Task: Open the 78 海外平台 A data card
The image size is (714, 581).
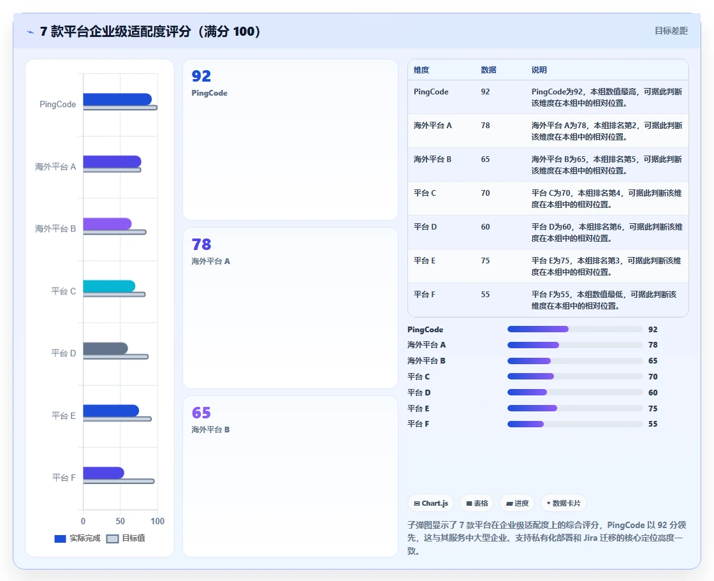Action: pyautogui.click(x=291, y=308)
